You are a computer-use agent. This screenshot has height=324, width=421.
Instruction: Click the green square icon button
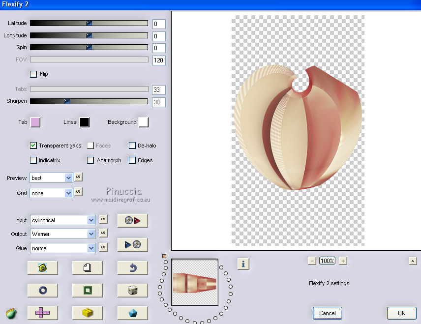(x=87, y=290)
